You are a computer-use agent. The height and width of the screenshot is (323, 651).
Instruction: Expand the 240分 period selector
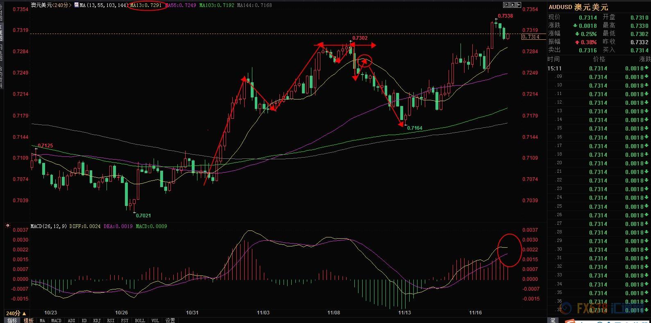point(16,313)
